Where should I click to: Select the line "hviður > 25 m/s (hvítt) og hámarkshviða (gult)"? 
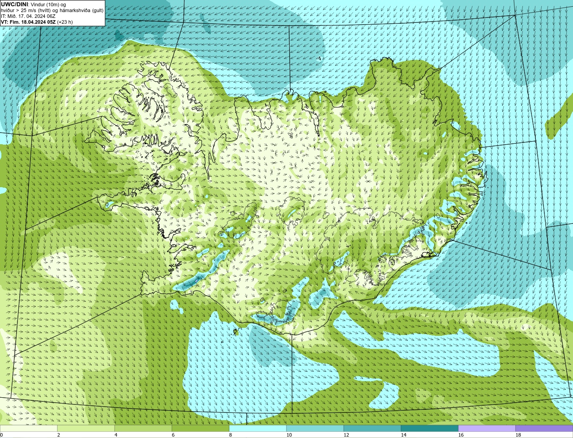pos(52,10)
